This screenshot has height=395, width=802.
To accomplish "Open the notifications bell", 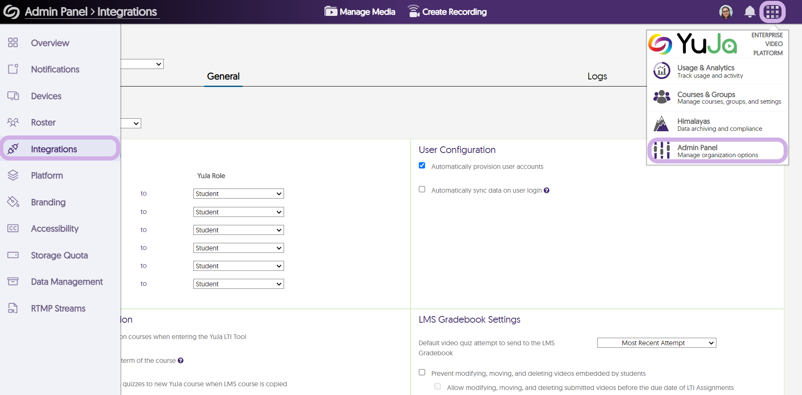I will (x=750, y=12).
